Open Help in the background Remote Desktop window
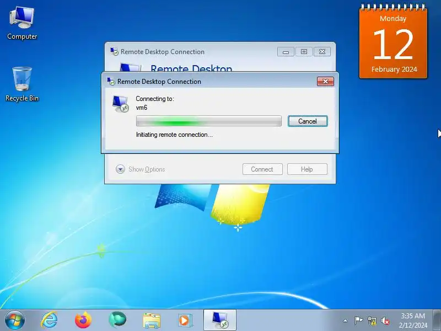441x331 pixels. 307,169
